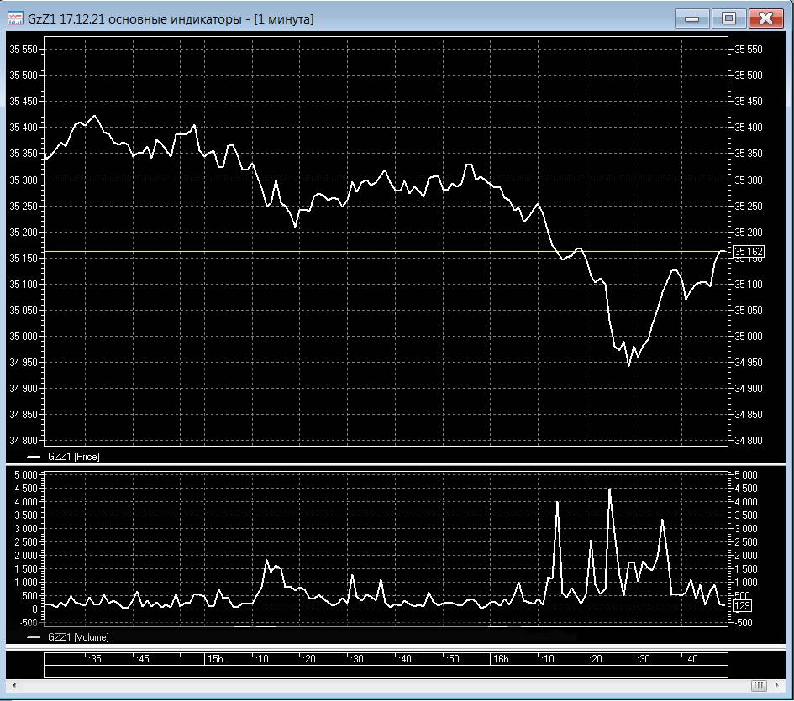Screen dimensions: 794x701
Task: Click 34 900 on the right price axis
Action: [x=749, y=388]
